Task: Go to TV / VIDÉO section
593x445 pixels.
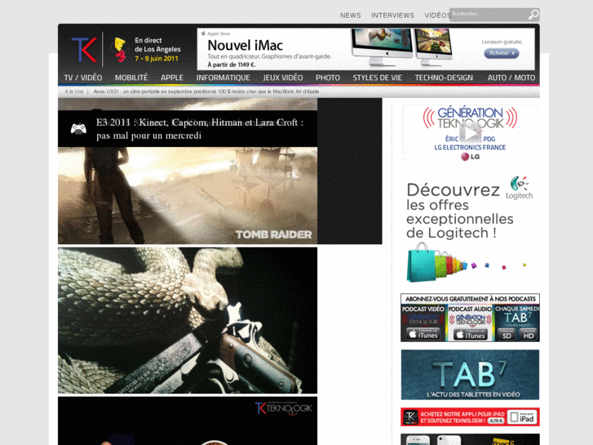Action: coord(83,78)
